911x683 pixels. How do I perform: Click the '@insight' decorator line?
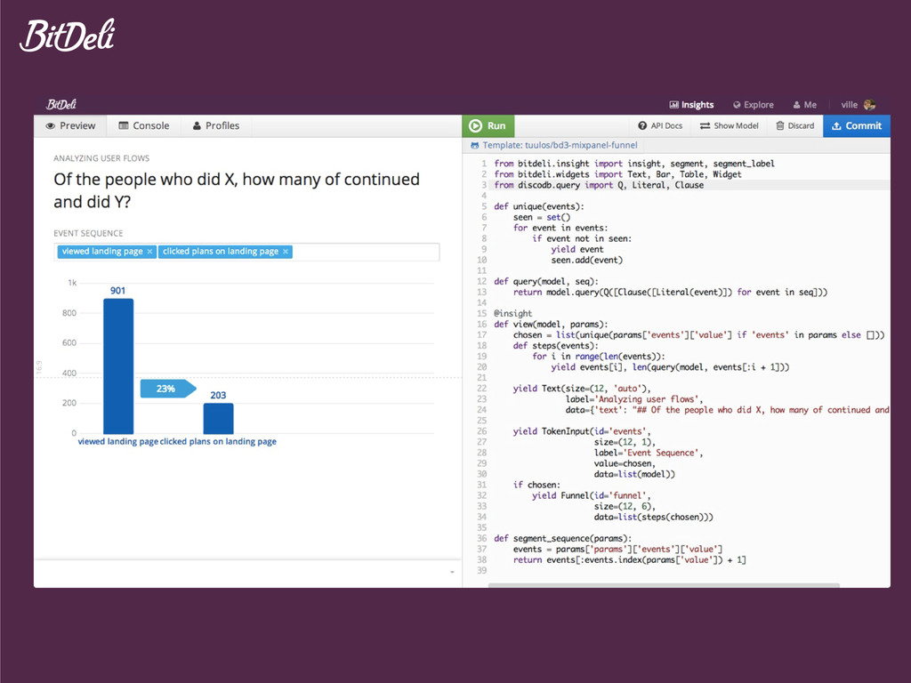[512, 313]
